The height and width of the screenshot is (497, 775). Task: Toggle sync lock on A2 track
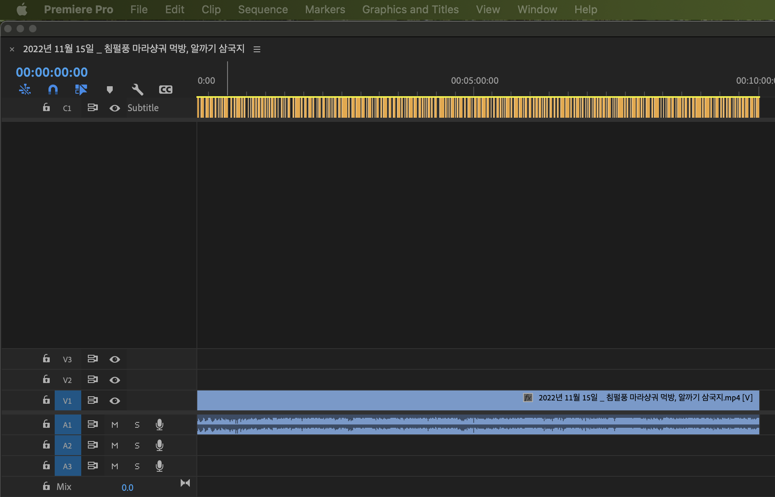pos(92,445)
